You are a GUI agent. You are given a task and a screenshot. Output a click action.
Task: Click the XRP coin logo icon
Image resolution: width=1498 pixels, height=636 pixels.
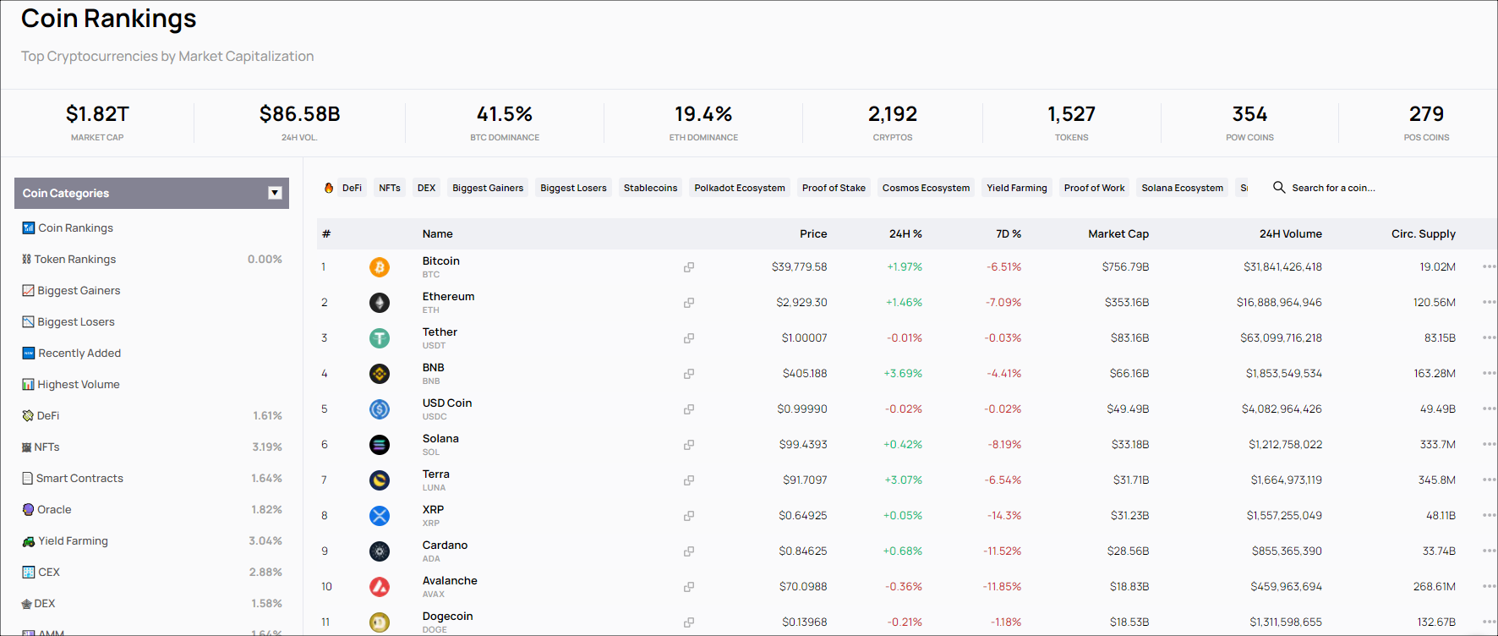pos(380,516)
